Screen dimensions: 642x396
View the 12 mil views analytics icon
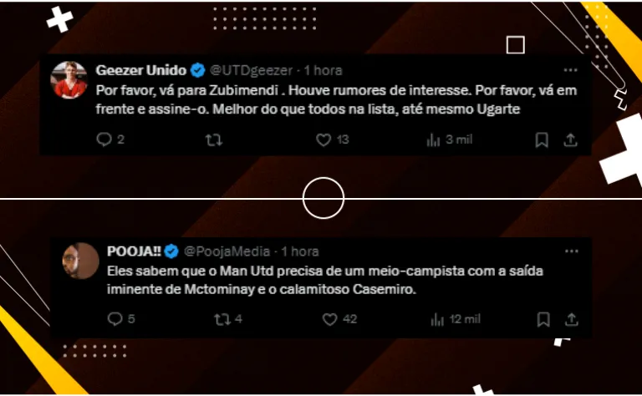pos(437,319)
